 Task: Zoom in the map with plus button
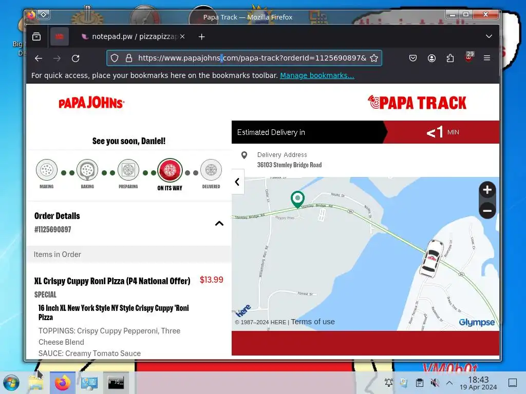(487, 190)
